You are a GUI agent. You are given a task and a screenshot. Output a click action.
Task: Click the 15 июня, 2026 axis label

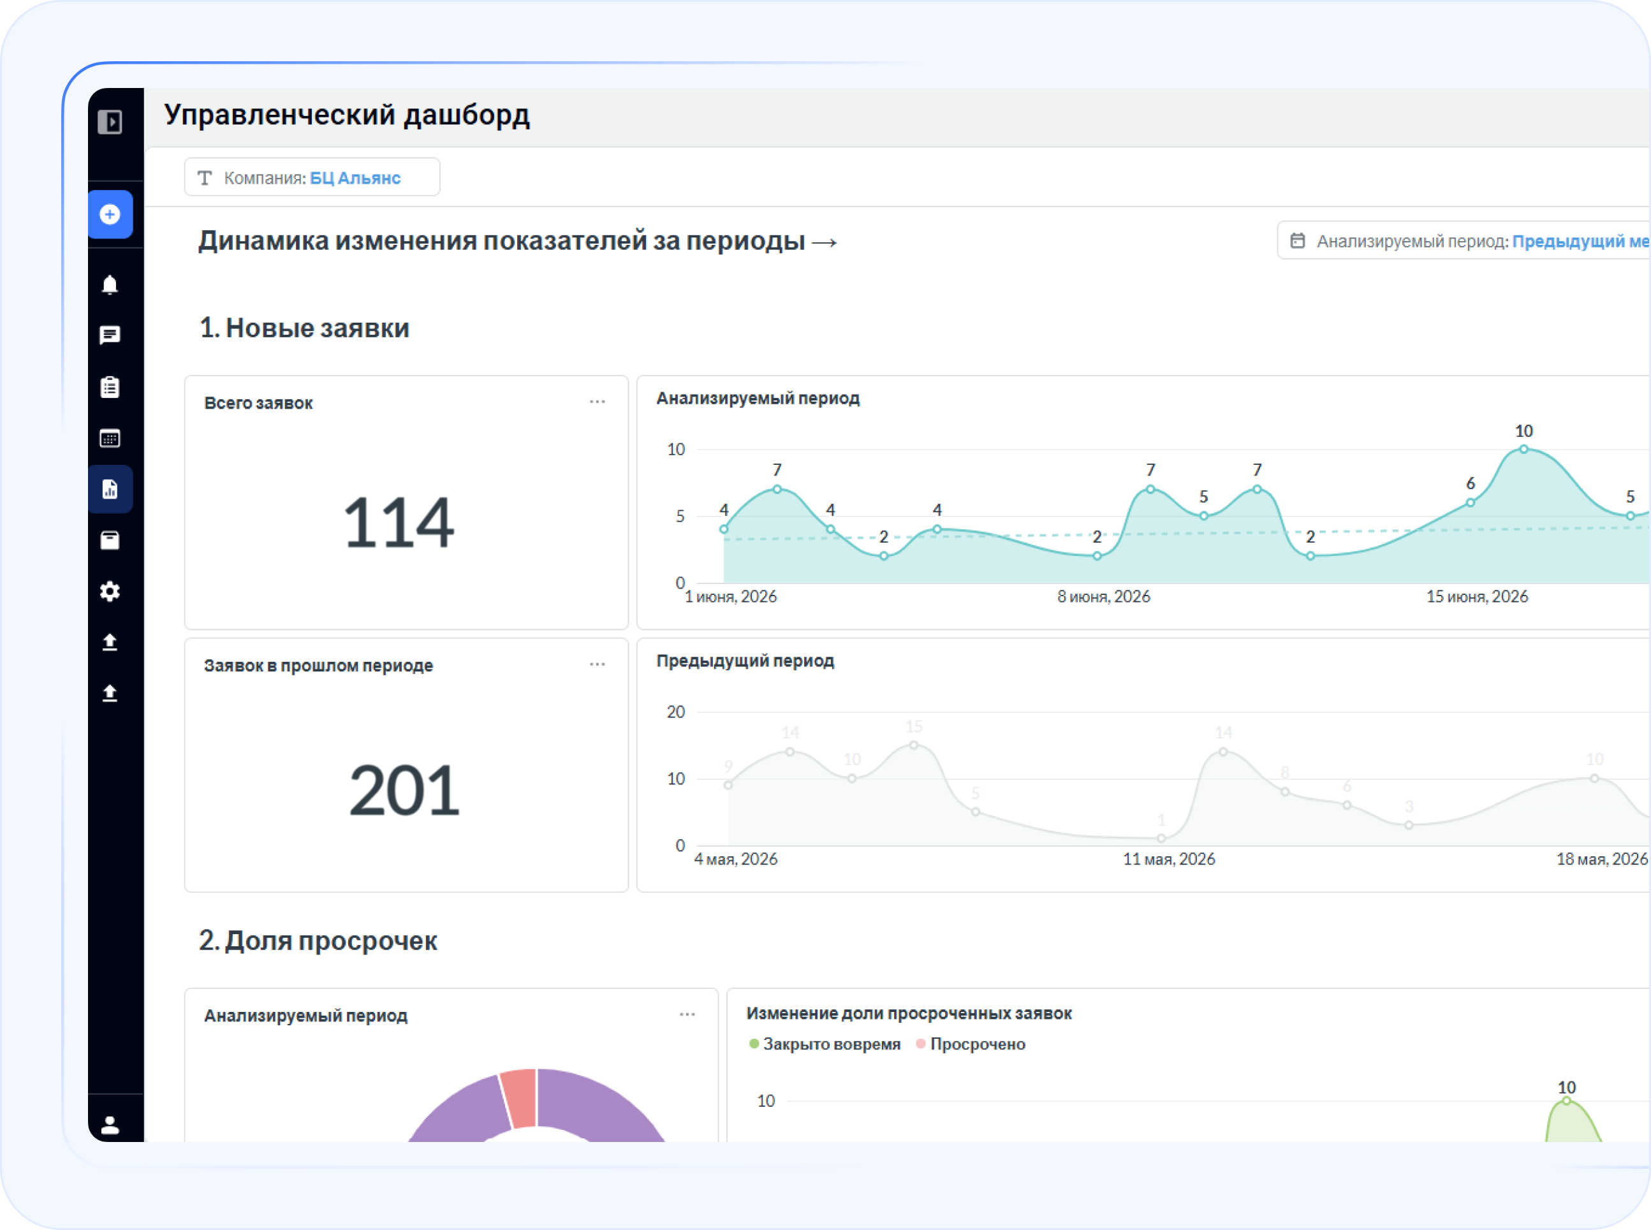point(1477,596)
